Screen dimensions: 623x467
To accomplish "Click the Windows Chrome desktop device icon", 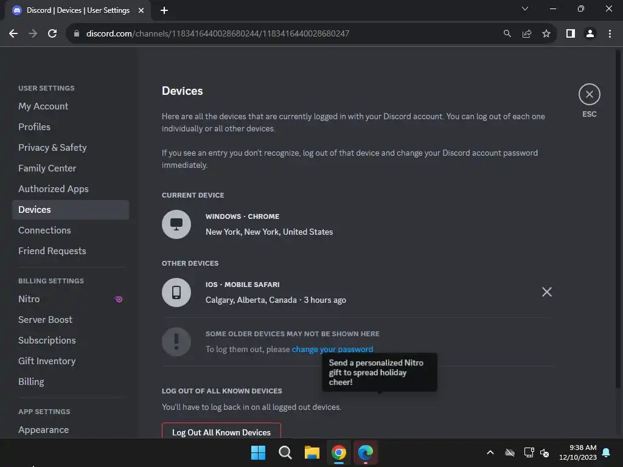I will [x=176, y=224].
